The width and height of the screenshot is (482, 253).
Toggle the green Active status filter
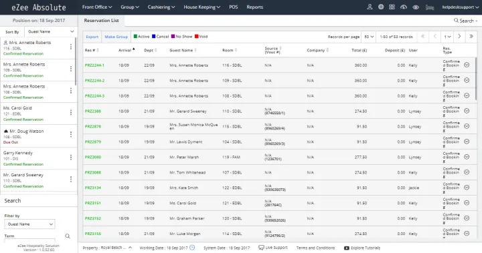[x=142, y=37]
